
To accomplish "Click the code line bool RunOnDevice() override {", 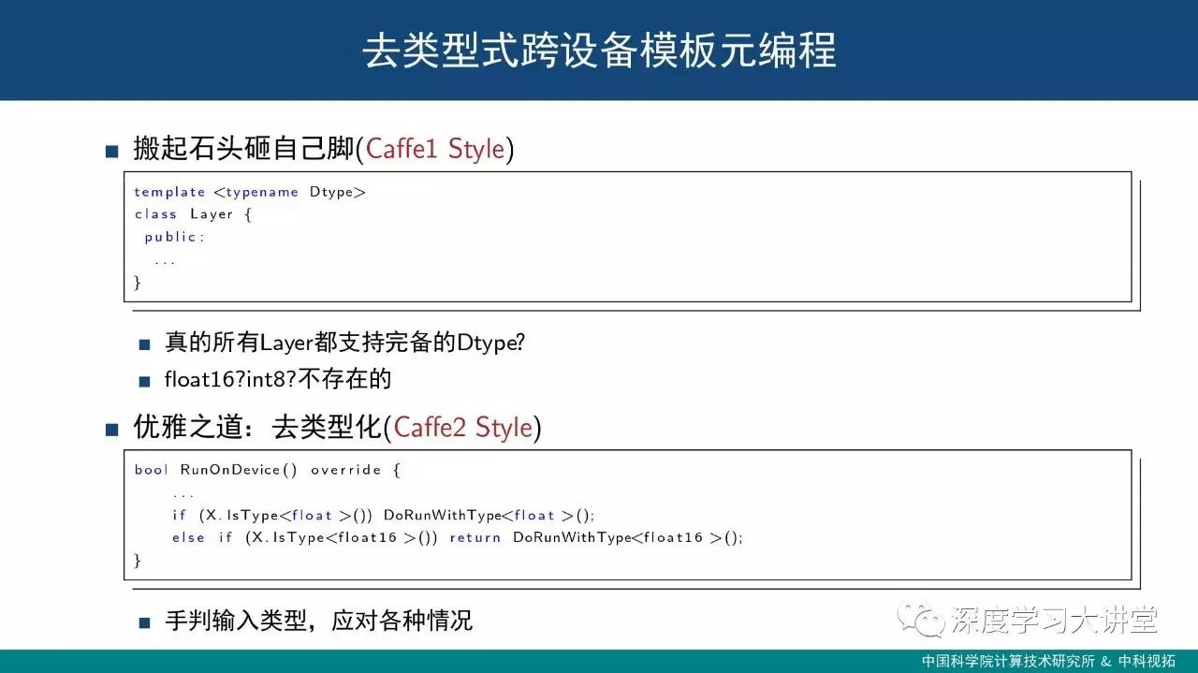I will pyautogui.click(x=267, y=470).
